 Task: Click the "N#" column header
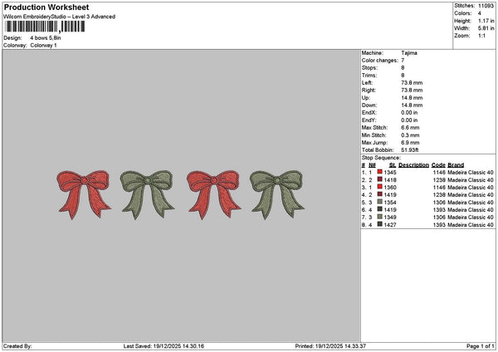click(372, 165)
